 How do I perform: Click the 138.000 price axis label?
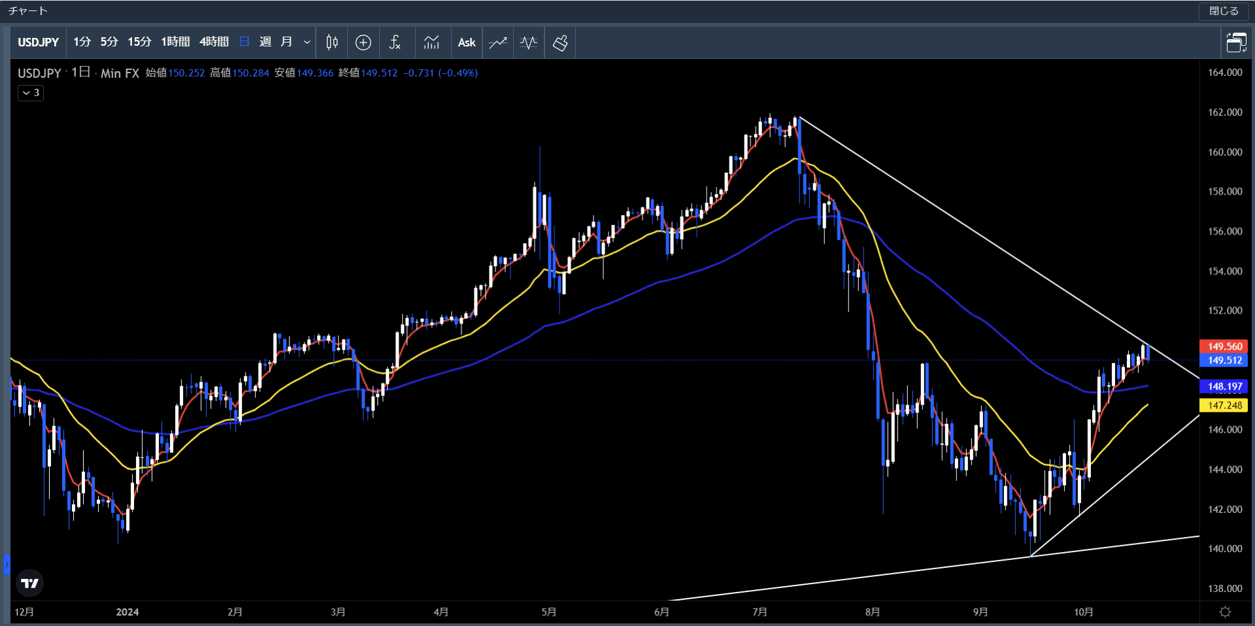[x=1225, y=588]
